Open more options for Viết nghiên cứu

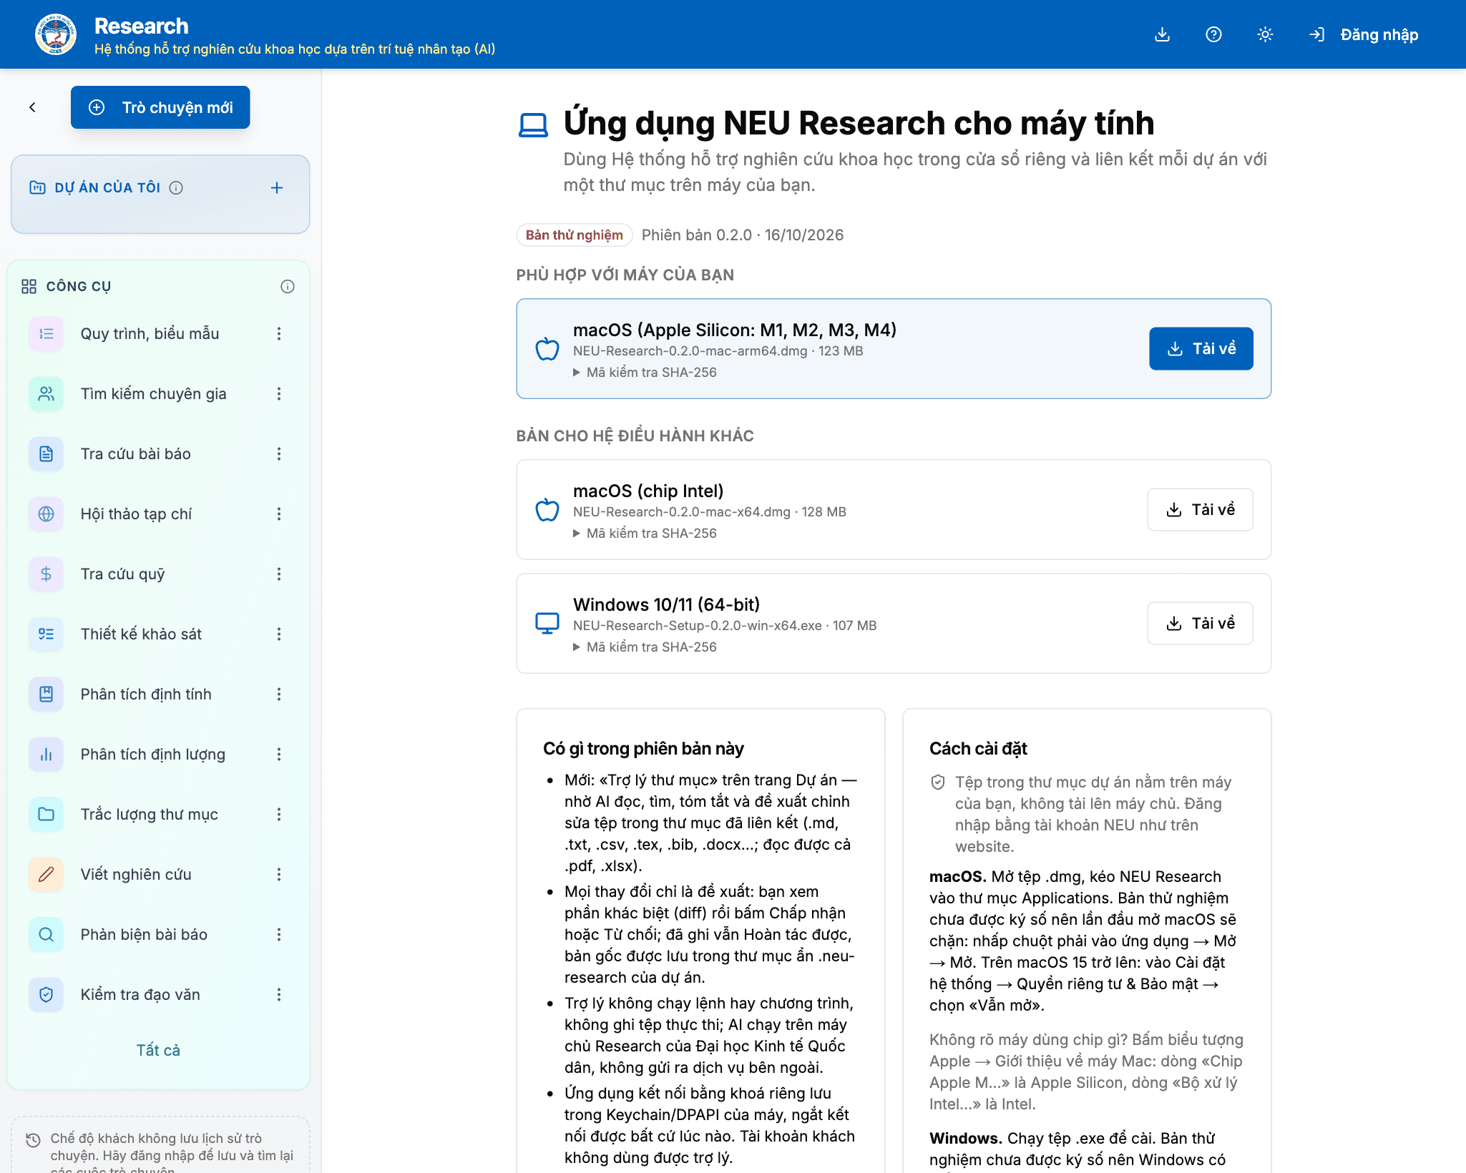(279, 875)
